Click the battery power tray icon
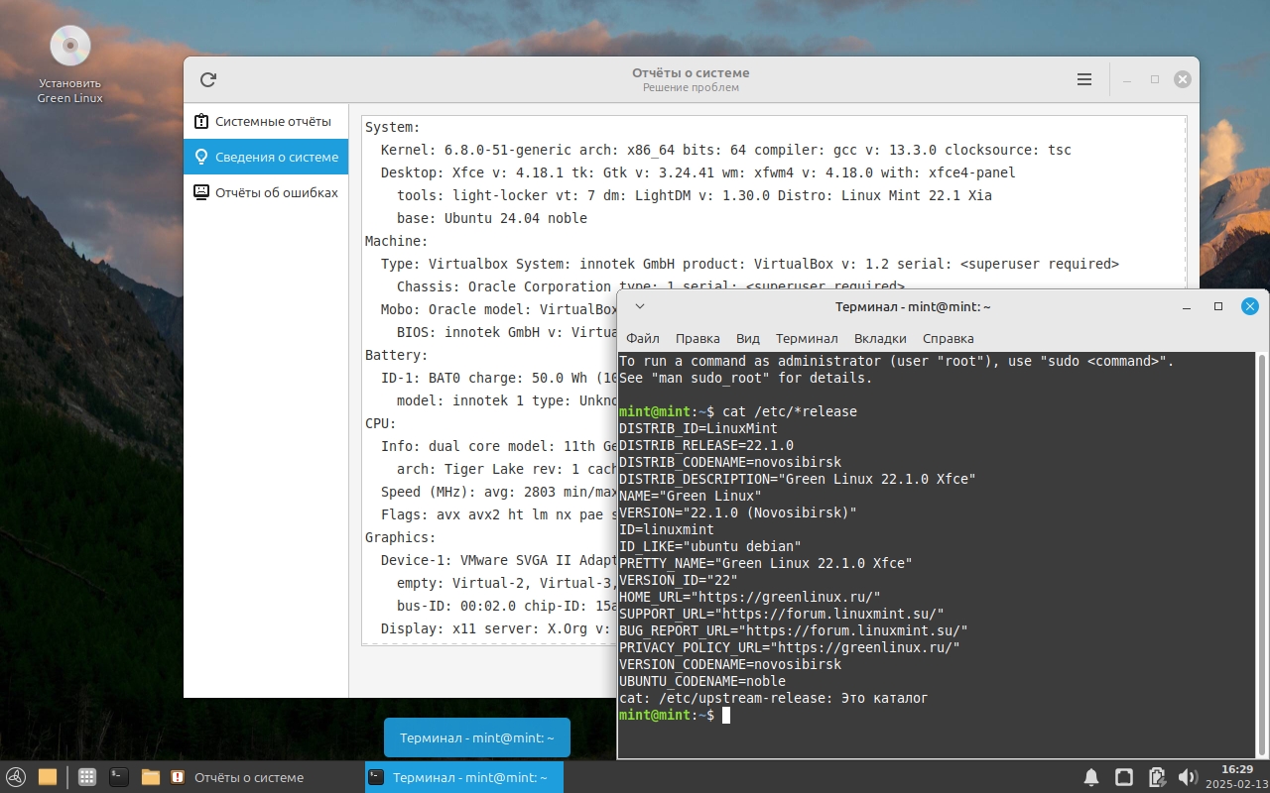 click(1156, 777)
